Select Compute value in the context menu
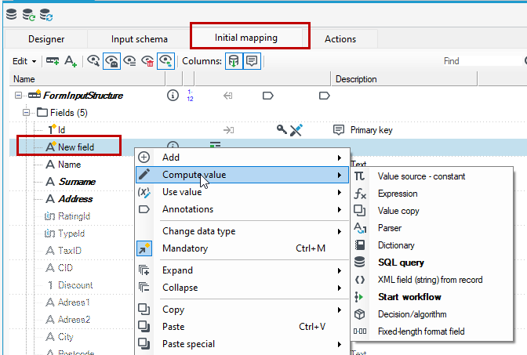527x355 pixels. pos(242,175)
